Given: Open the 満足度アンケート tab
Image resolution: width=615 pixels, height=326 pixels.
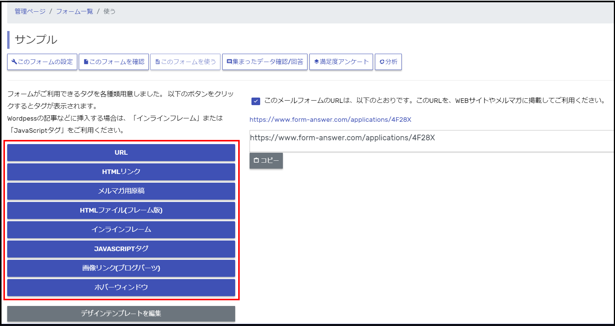Looking at the screenshot, I should [x=341, y=62].
